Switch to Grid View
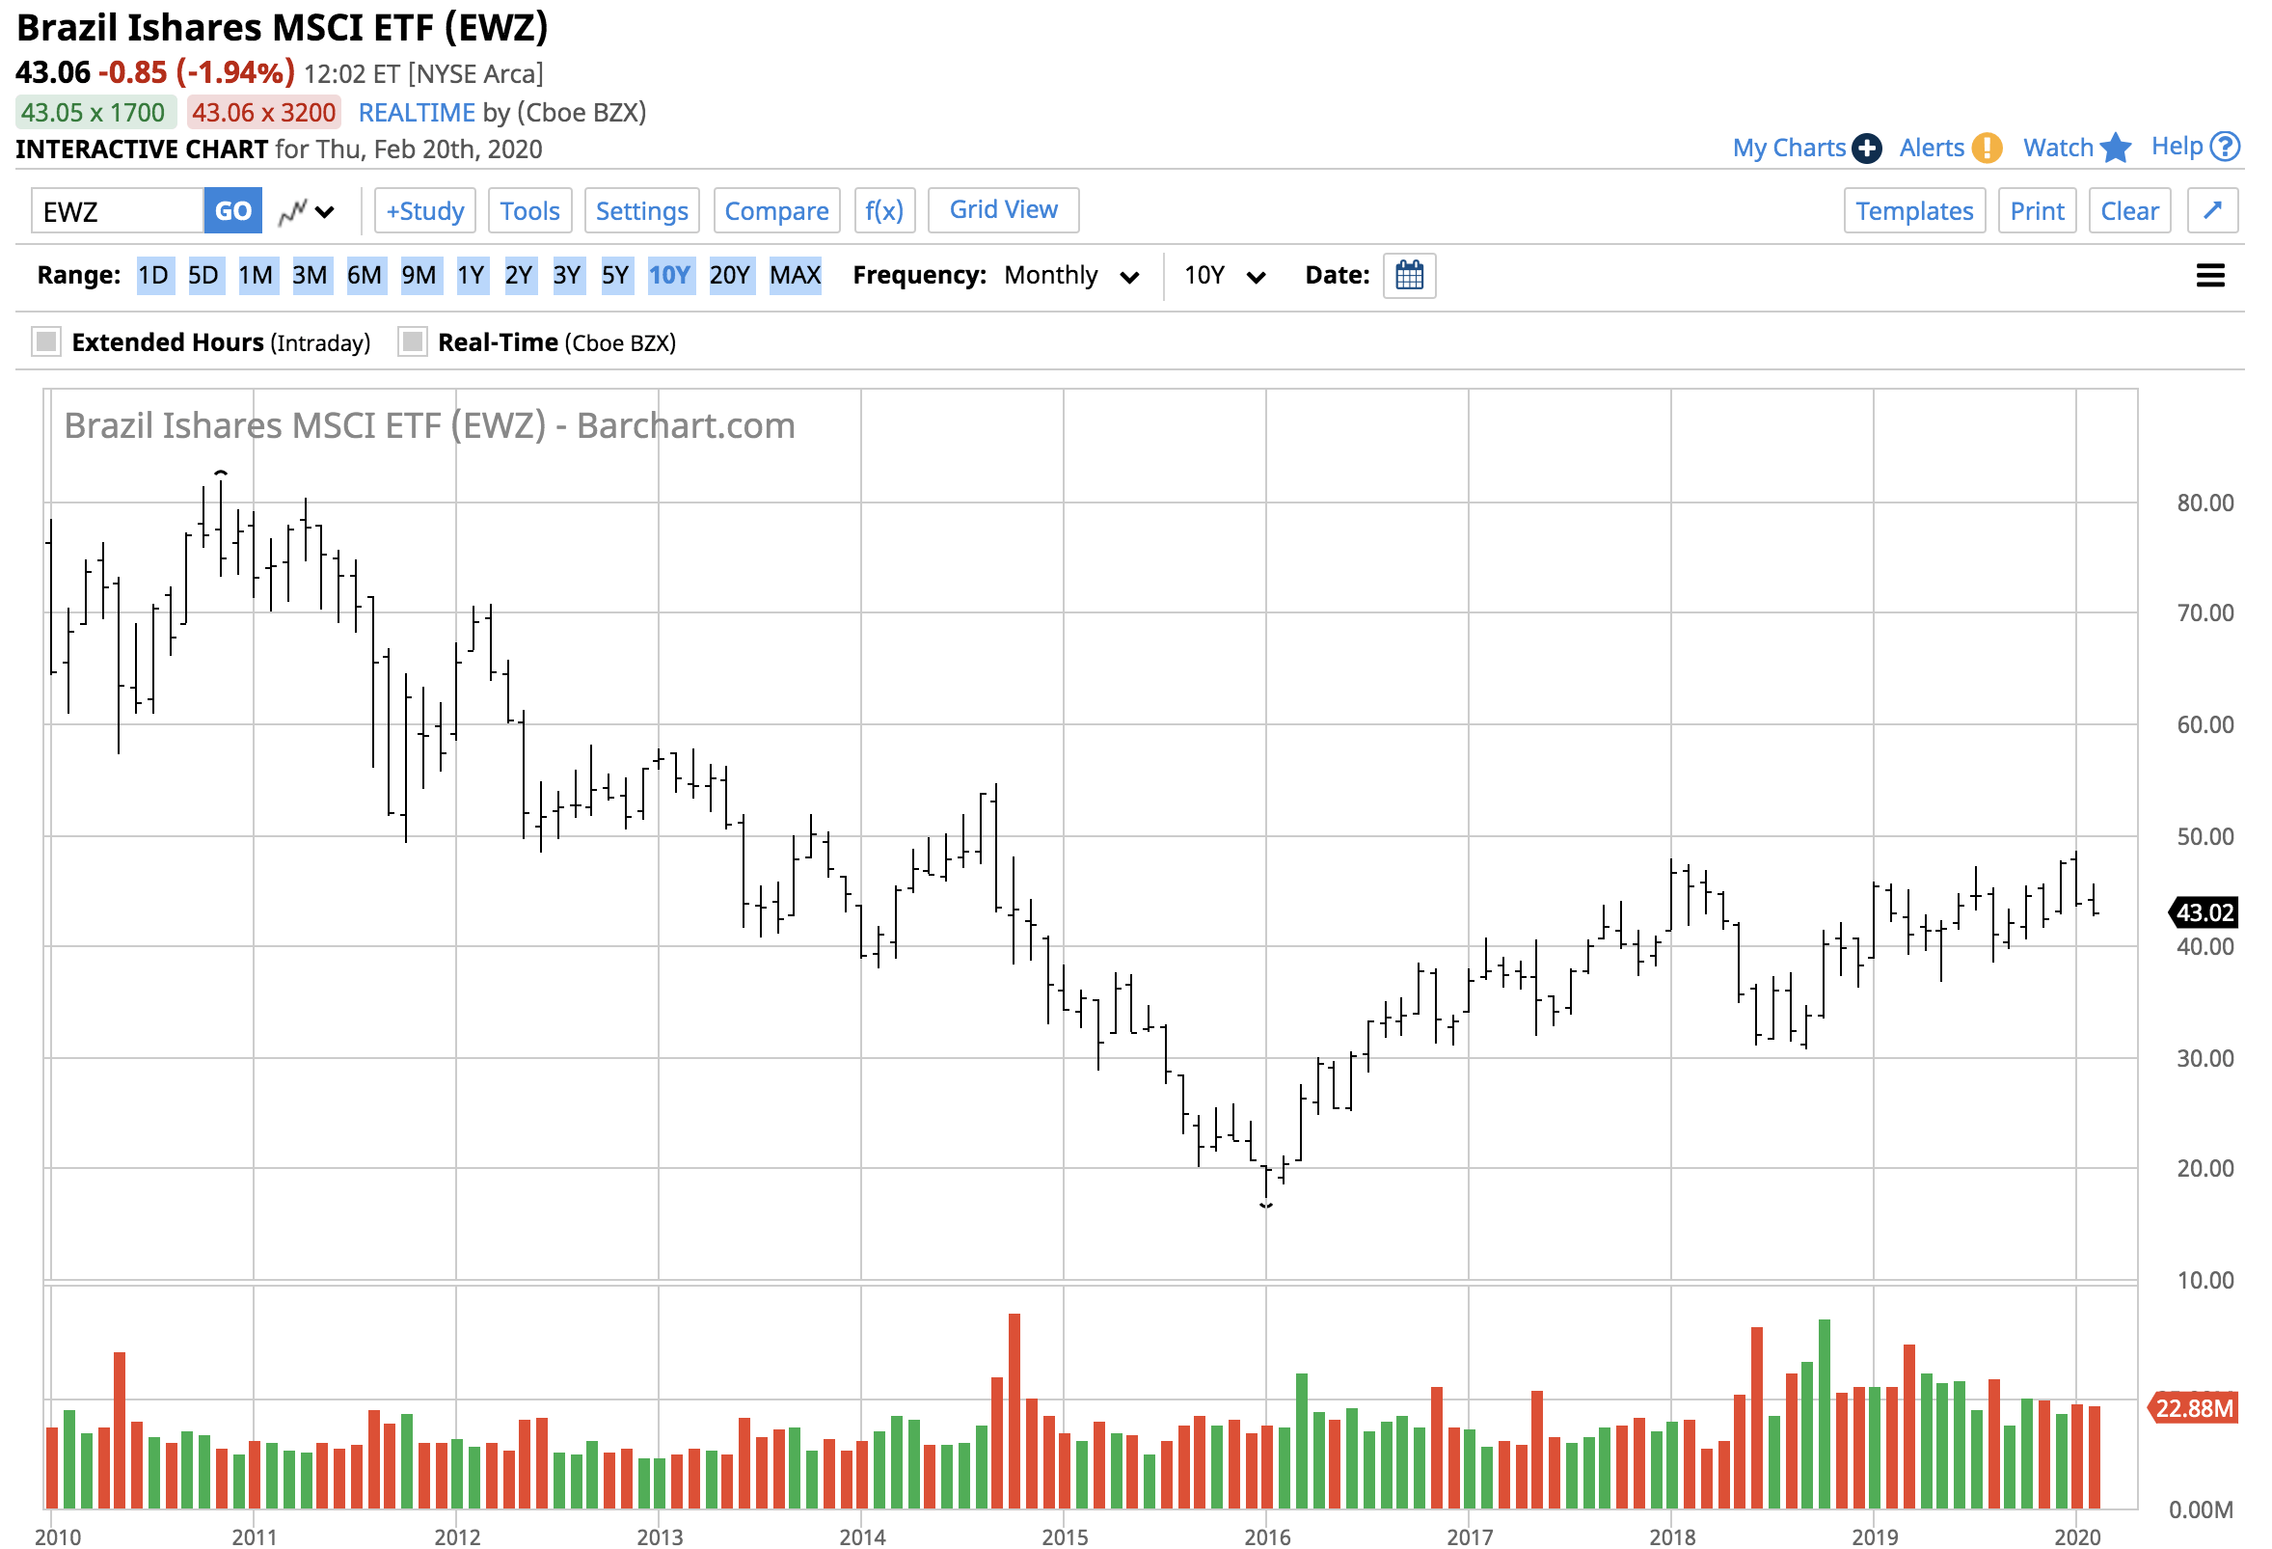2272x1549 pixels. [1003, 210]
